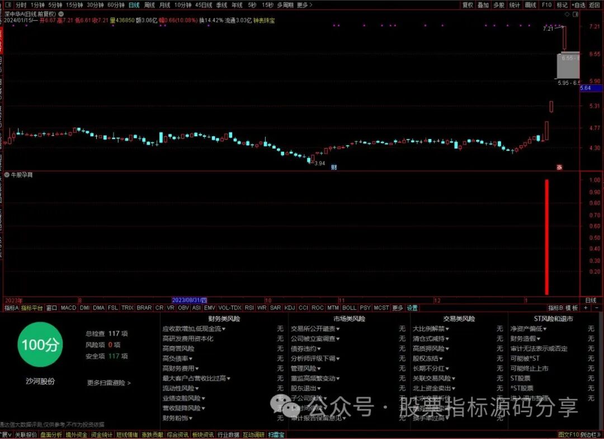The width and height of the screenshot is (604, 439).
Task: Expand the 财务造假 risk item
Action: click(526, 338)
